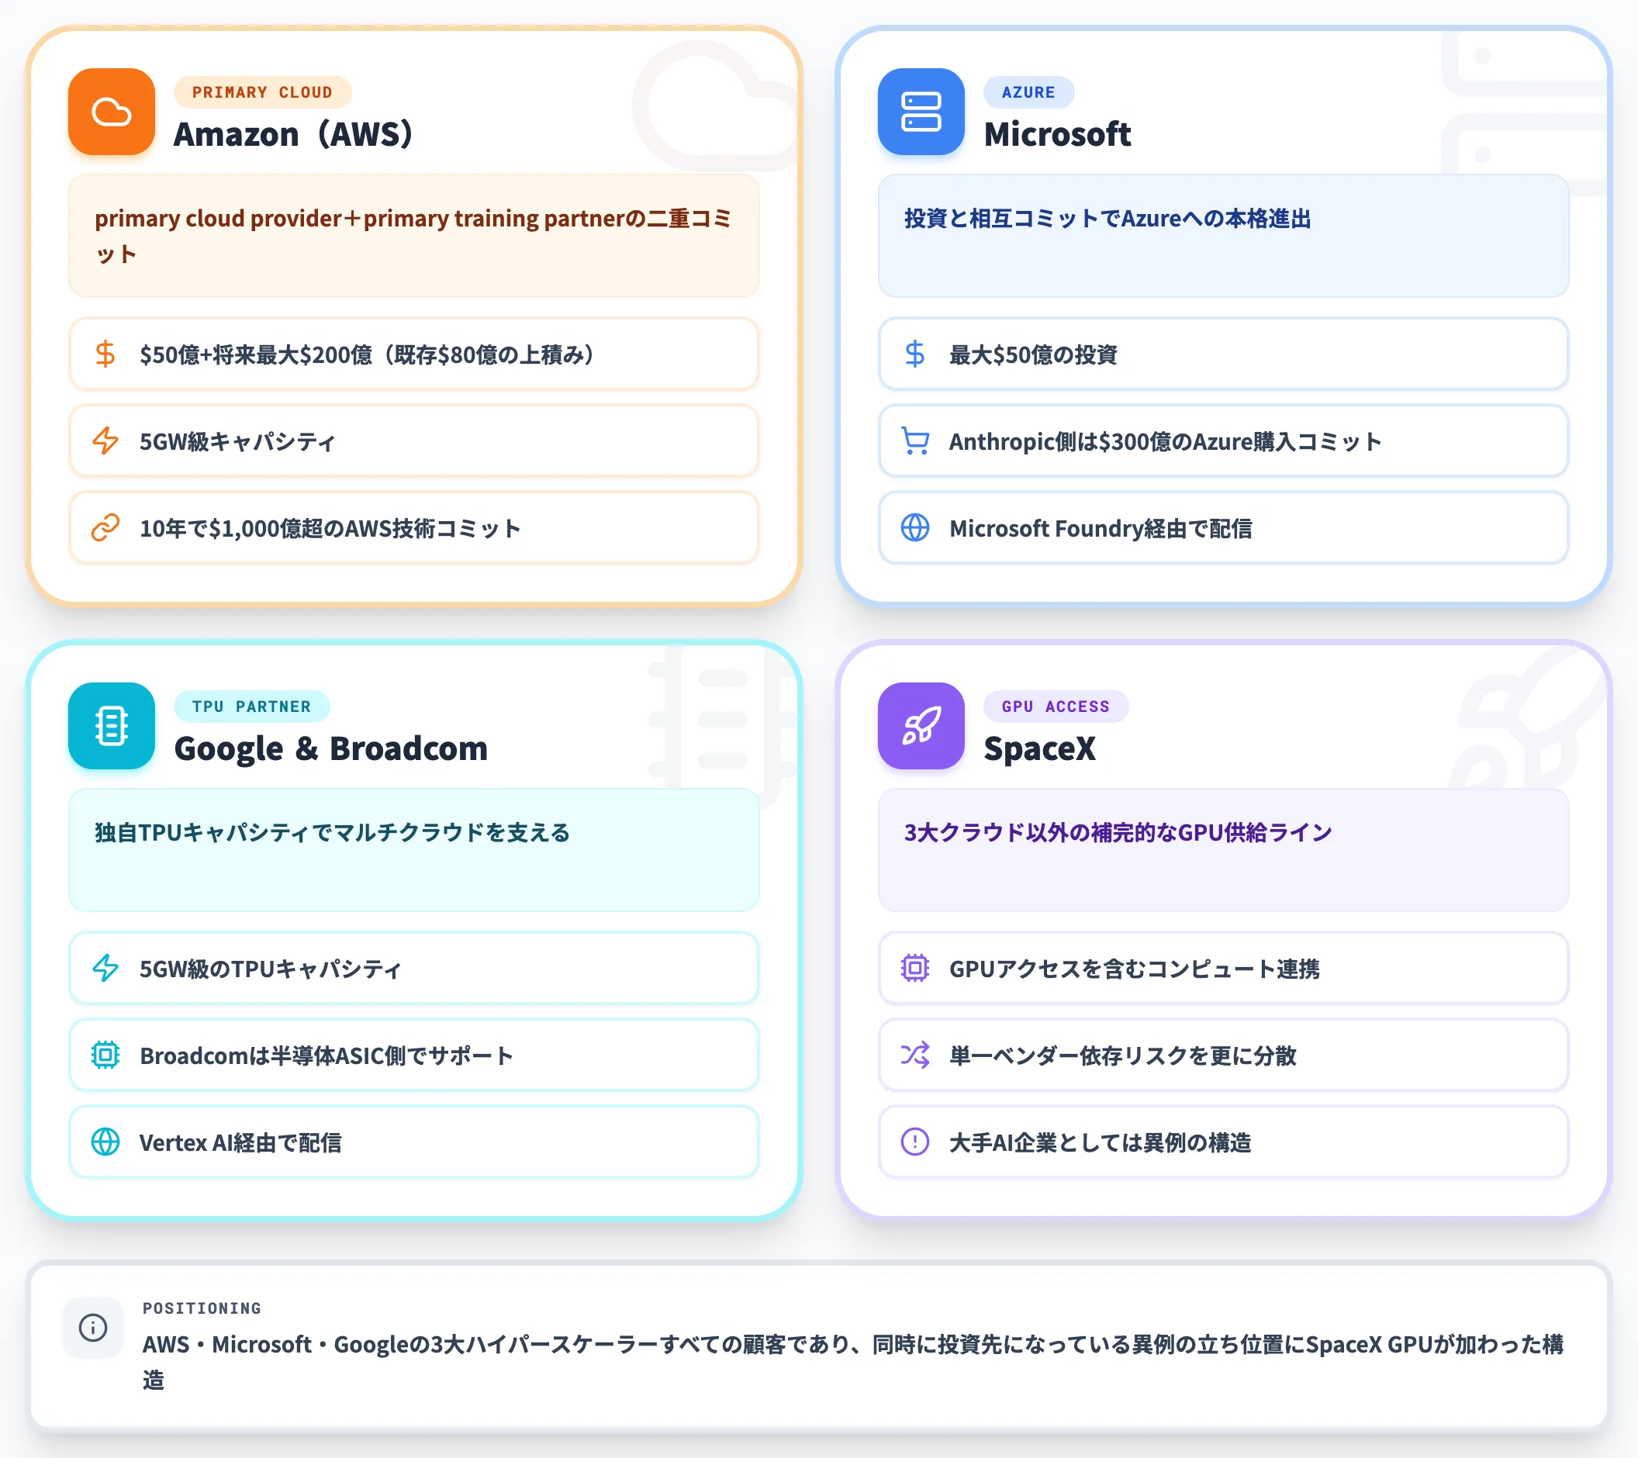1638x1458 pixels.
Task: Click the dollar icon beside $50億+将来最大$200億
Action: (x=105, y=354)
